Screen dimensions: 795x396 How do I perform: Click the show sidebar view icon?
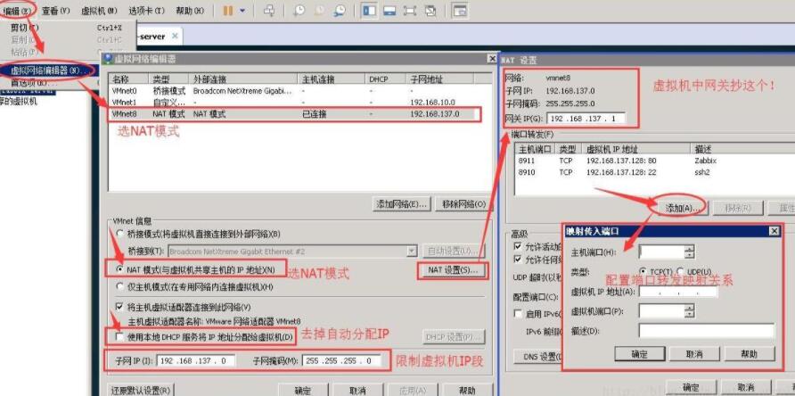click(x=369, y=11)
